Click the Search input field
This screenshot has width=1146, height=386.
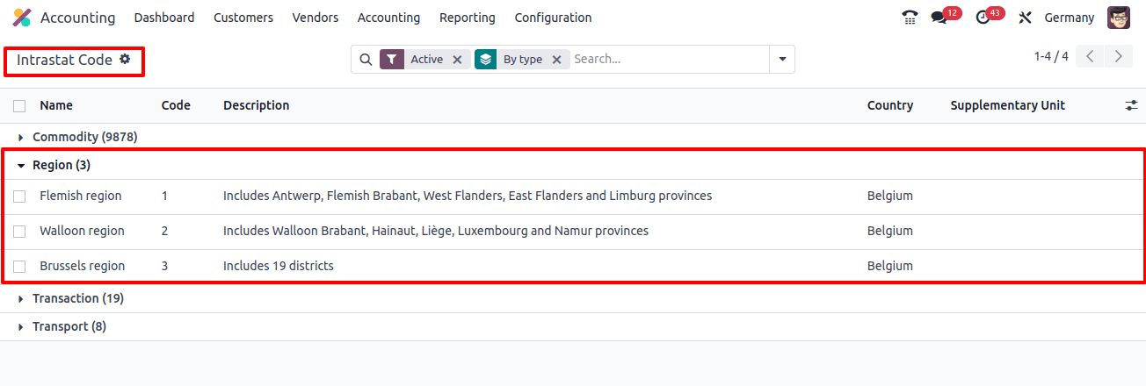coord(669,59)
